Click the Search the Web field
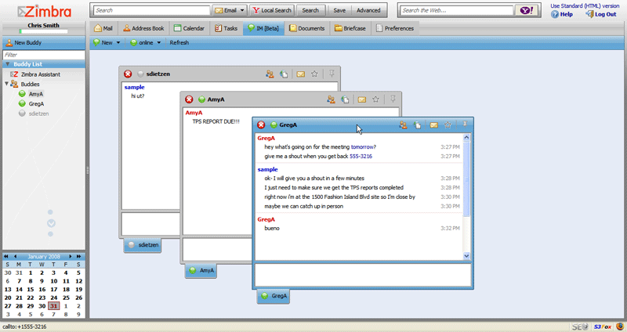The height and width of the screenshot is (332, 627). (457, 10)
